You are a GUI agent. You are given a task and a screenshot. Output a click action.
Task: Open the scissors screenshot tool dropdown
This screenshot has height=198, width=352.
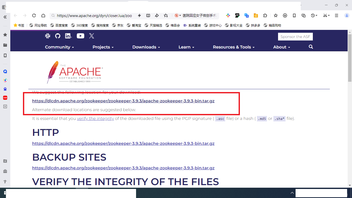click(x=329, y=16)
